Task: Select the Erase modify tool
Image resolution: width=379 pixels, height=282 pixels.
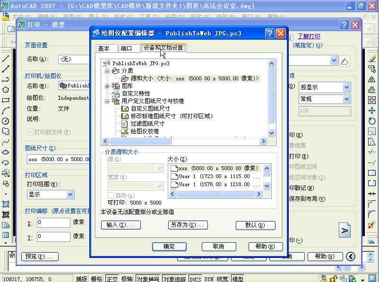Action: [372, 58]
